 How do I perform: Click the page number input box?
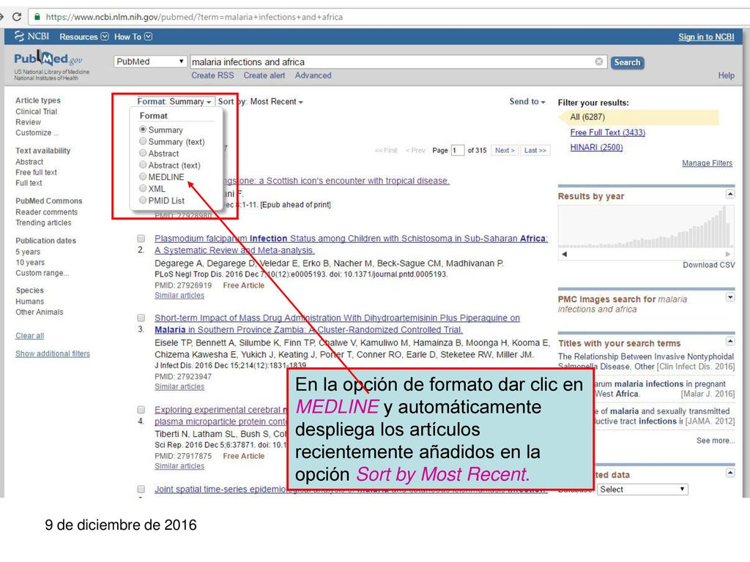[x=457, y=151]
